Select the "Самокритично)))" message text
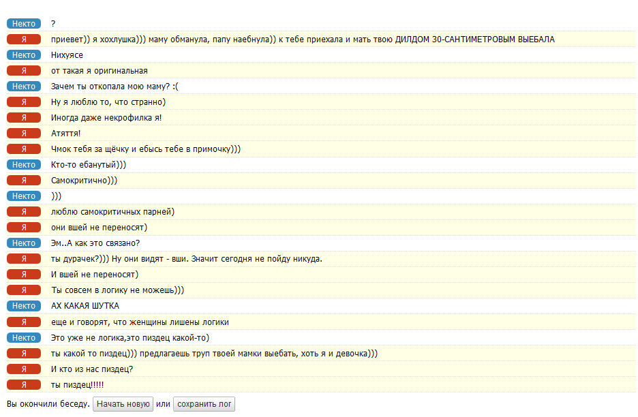 point(85,181)
